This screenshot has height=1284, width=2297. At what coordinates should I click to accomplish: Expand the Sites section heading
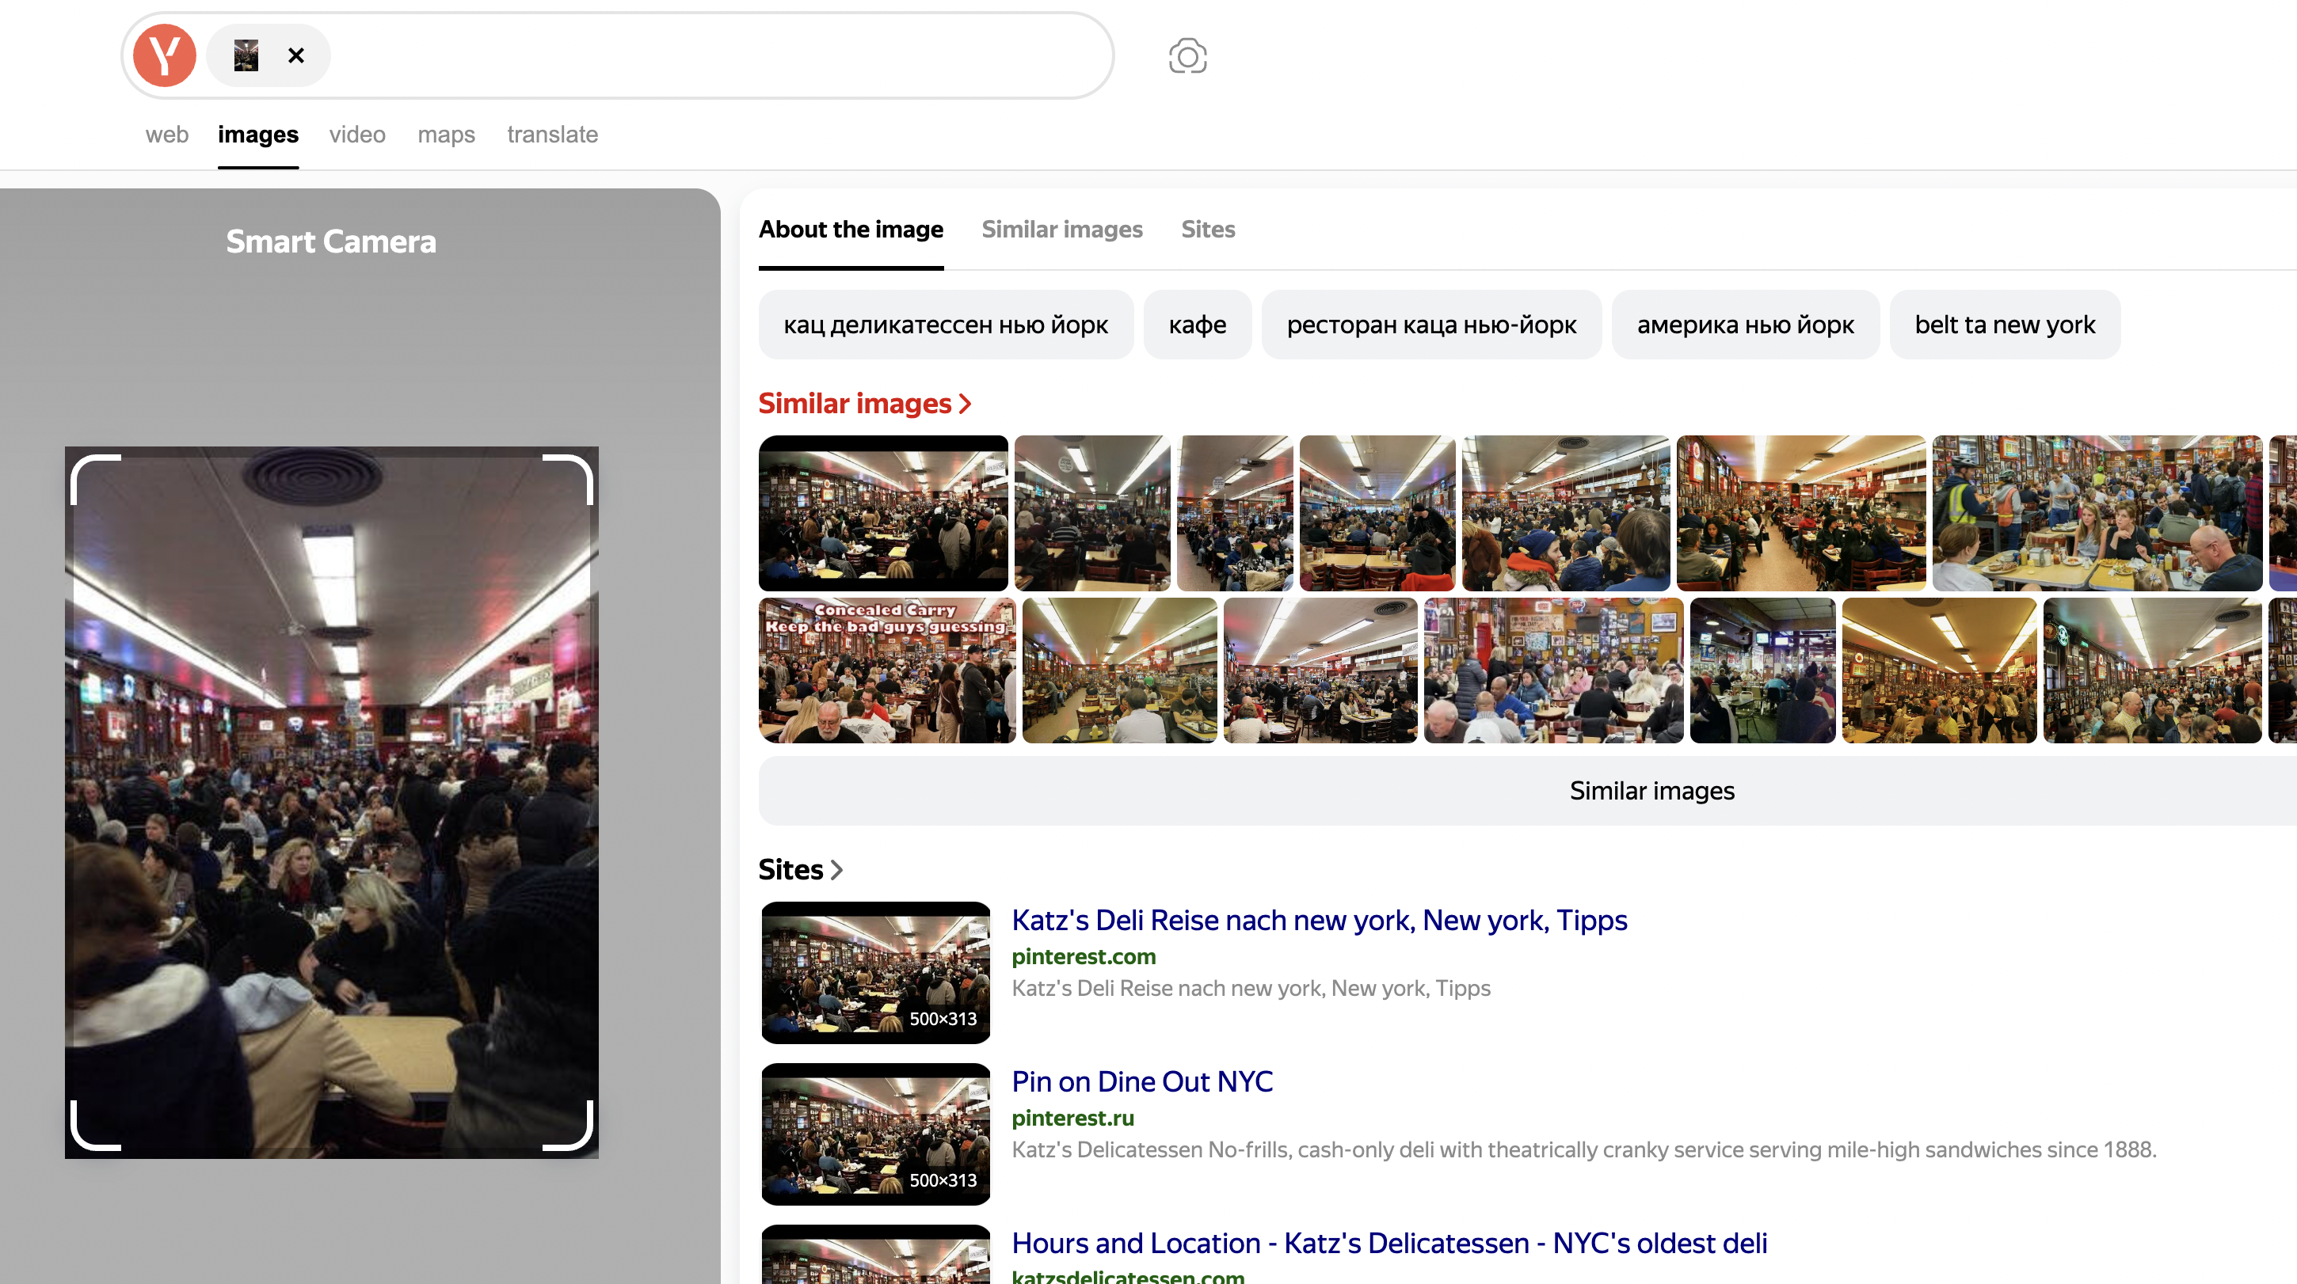[x=799, y=868]
